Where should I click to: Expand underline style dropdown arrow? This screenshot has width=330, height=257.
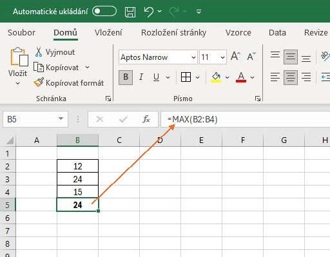pos(168,77)
